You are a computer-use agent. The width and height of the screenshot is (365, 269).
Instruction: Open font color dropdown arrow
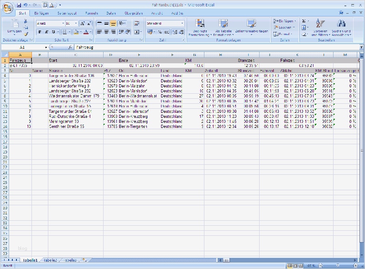[x=90, y=32]
